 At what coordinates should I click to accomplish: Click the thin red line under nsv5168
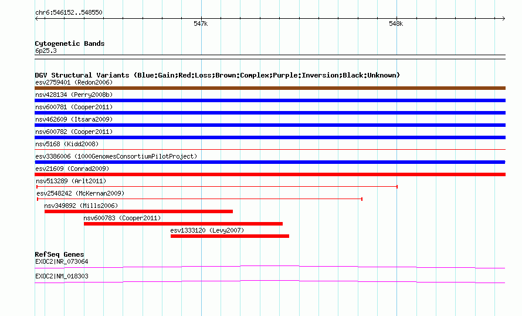point(270,150)
